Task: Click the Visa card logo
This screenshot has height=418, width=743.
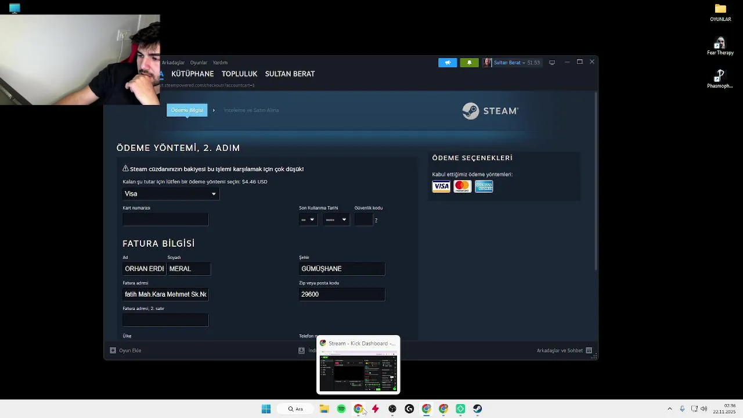Action: tap(441, 186)
